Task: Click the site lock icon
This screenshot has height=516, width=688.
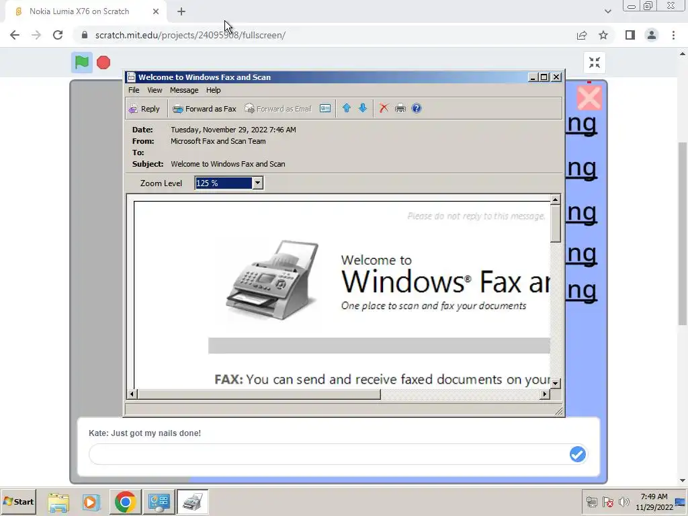Action: click(x=85, y=35)
